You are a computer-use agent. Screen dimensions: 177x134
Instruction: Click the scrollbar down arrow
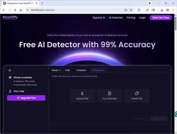[x=176, y=133]
